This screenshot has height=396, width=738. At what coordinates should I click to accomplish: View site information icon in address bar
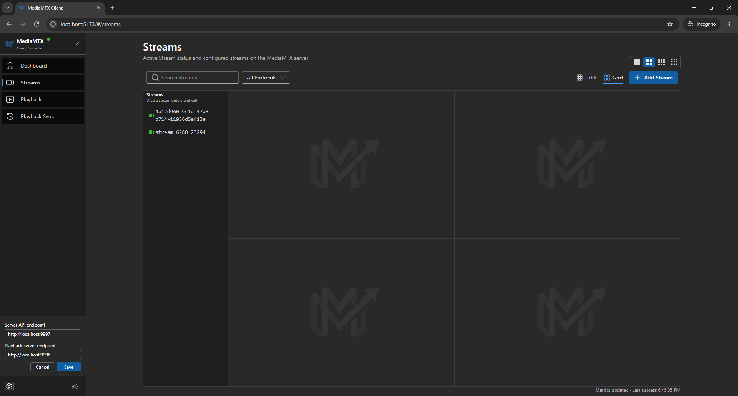point(53,24)
